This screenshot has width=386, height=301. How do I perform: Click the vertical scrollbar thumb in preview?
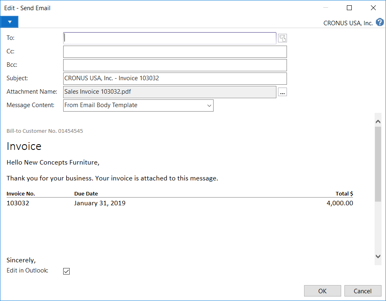point(378,163)
